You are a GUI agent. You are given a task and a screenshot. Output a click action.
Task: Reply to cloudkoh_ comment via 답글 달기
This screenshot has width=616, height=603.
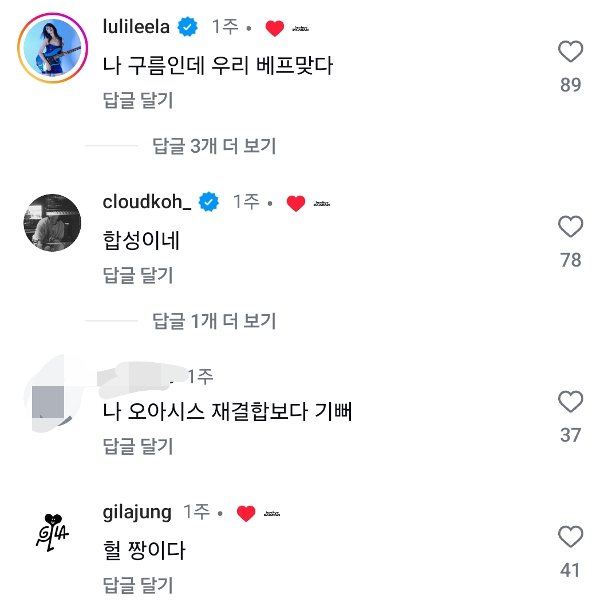pos(137,276)
